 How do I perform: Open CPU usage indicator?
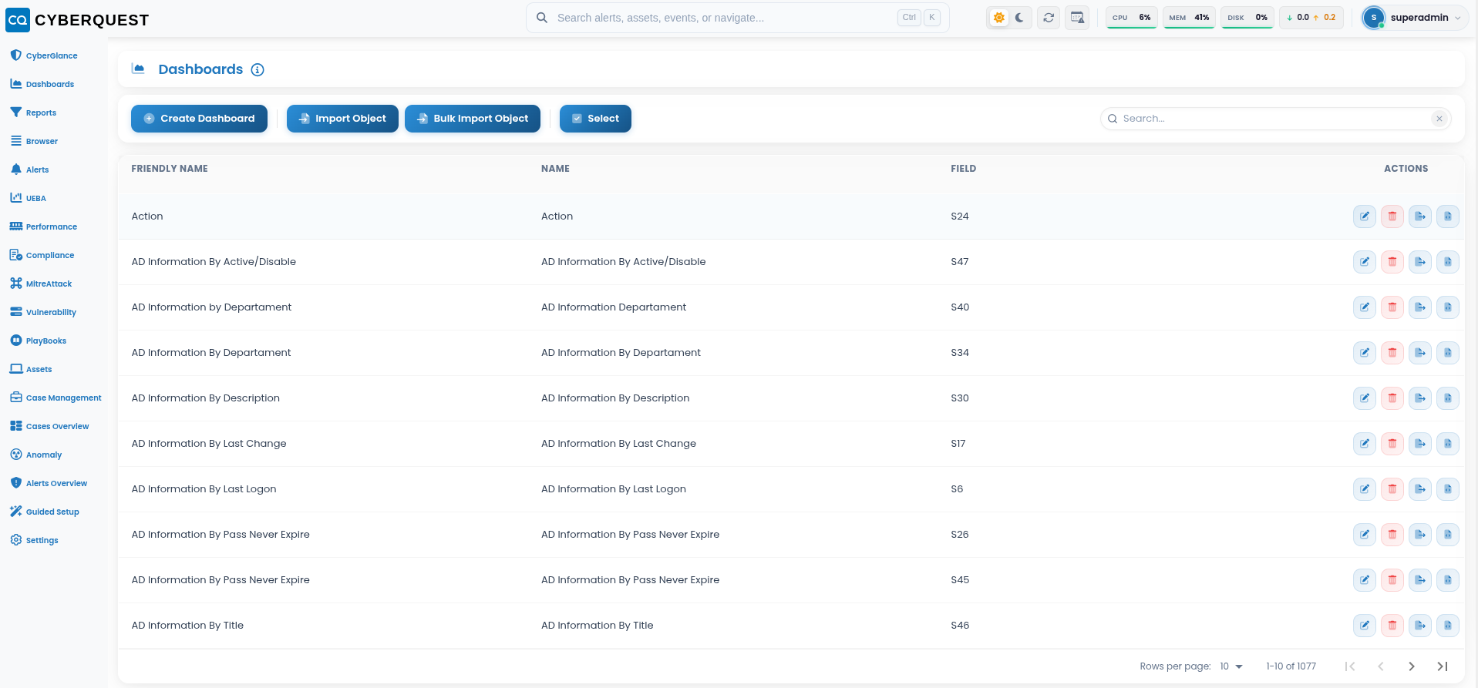pos(1132,18)
